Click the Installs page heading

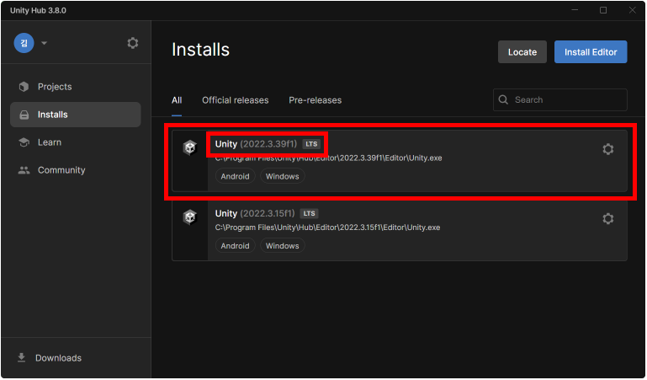click(200, 50)
